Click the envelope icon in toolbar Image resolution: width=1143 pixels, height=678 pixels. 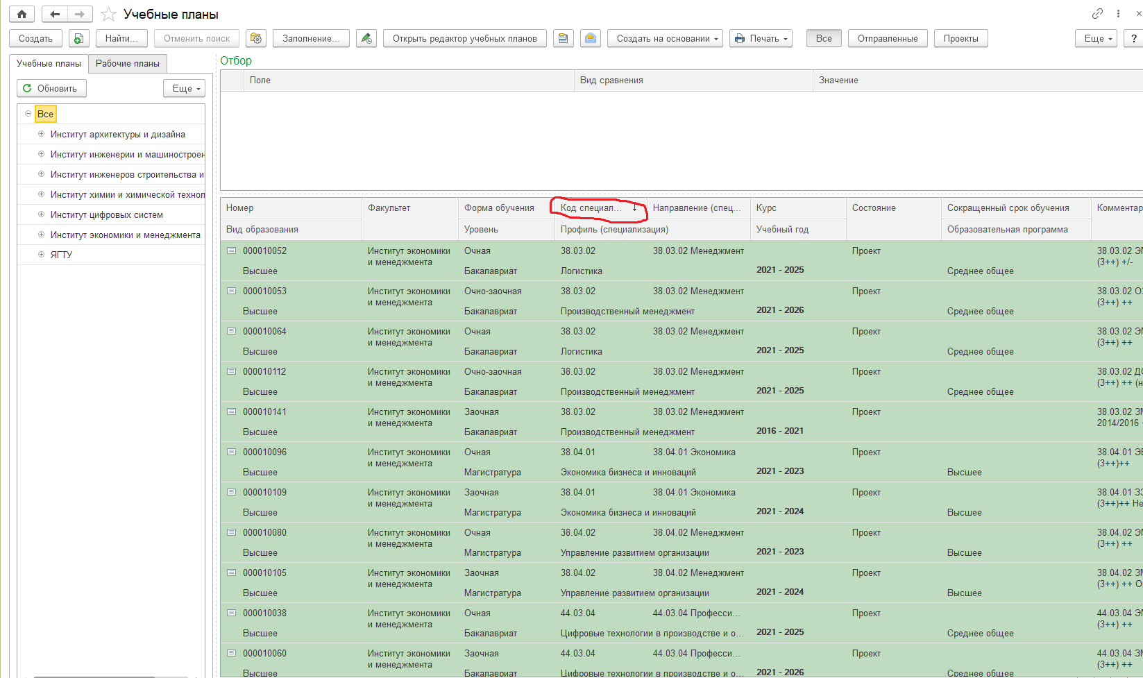click(591, 38)
